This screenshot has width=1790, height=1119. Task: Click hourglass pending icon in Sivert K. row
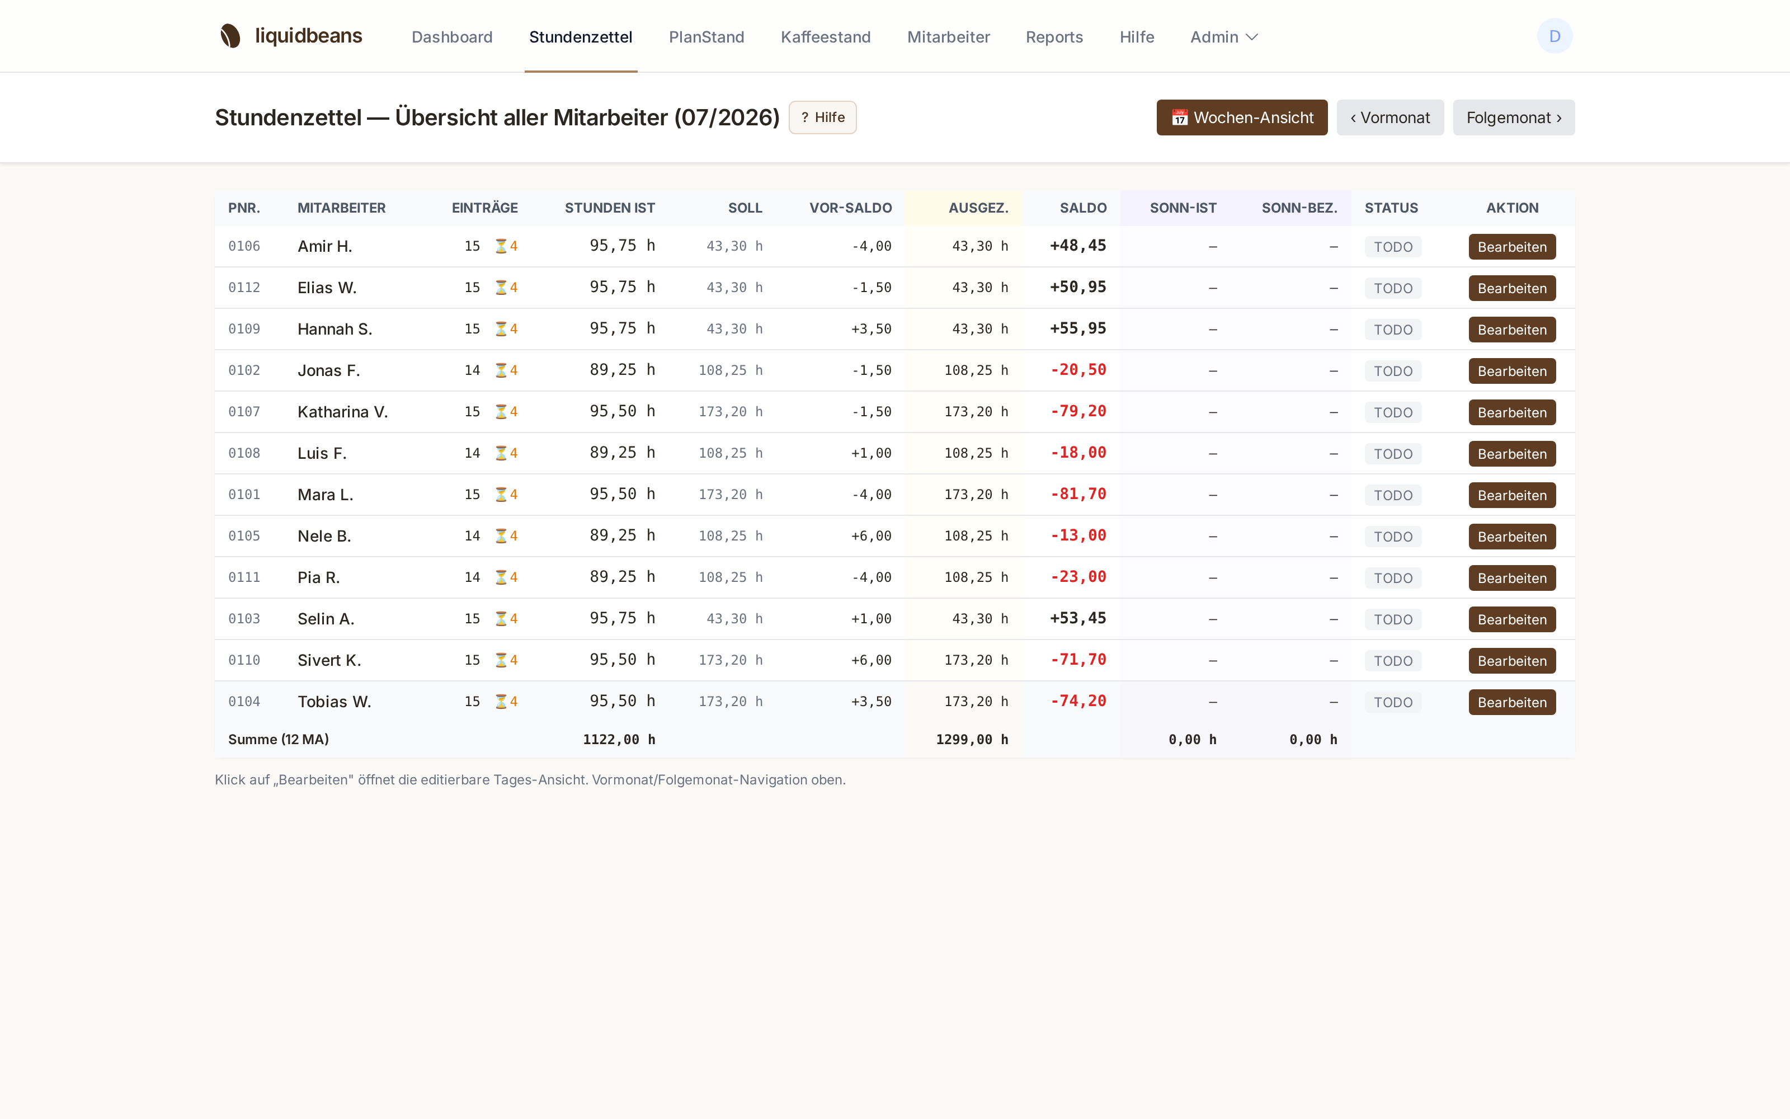point(501,660)
